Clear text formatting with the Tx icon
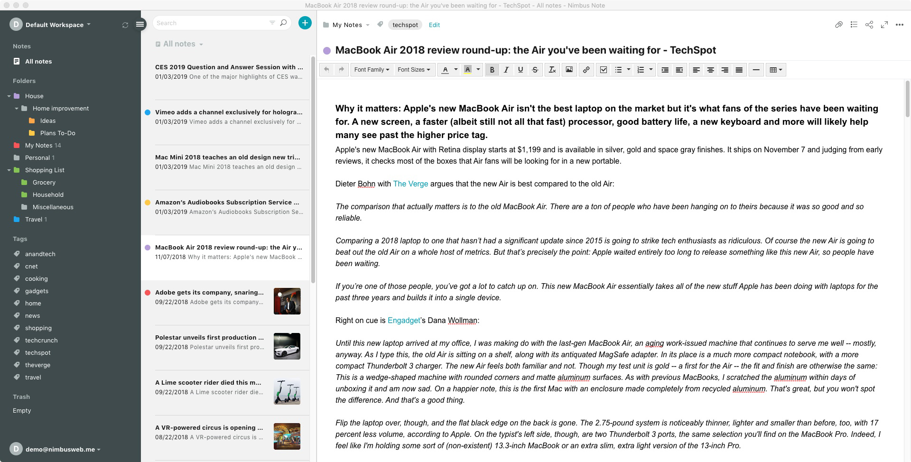The width and height of the screenshot is (911, 462). [x=552, y=70]
